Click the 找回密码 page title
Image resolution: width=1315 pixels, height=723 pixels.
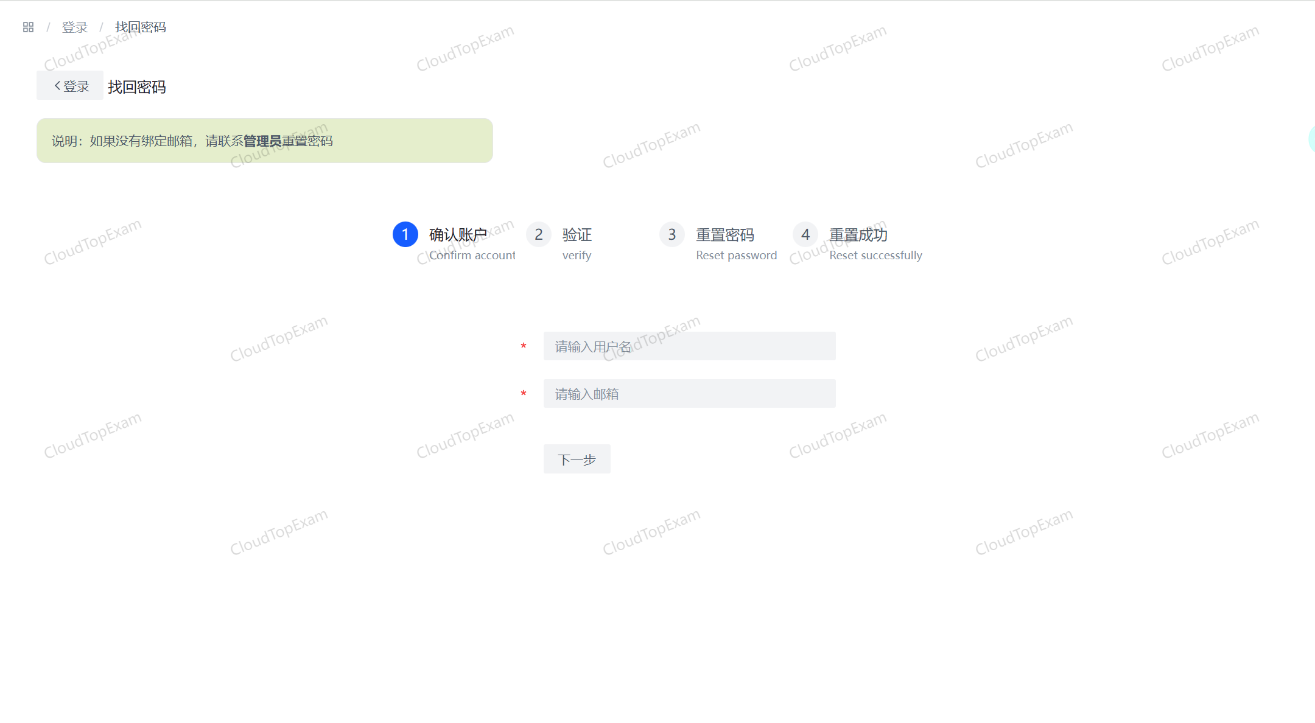tap(137, 86)
